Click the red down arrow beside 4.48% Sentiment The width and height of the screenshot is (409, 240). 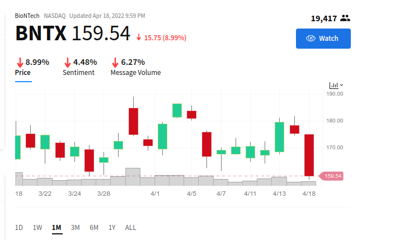click(x=68, y=63)
